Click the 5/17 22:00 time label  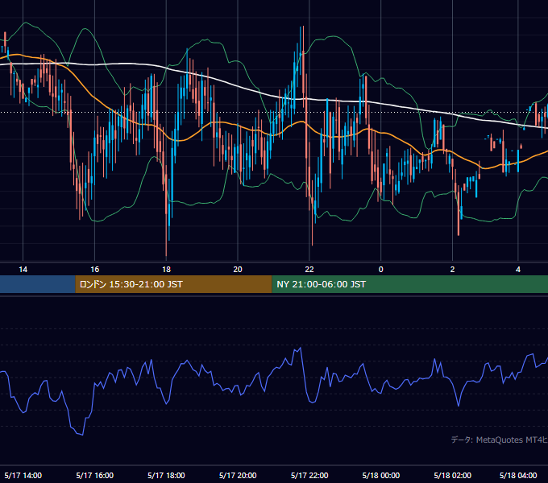click(309, 475)
